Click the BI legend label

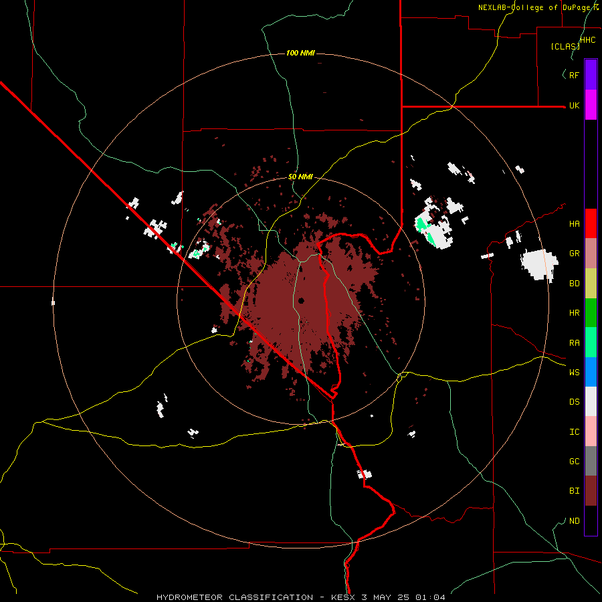pos(574,491)
